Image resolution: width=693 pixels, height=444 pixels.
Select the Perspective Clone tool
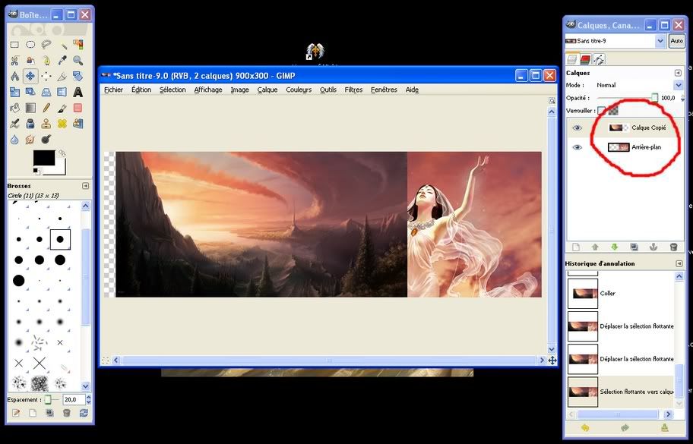pyautogui.click(x=78, y=124)
